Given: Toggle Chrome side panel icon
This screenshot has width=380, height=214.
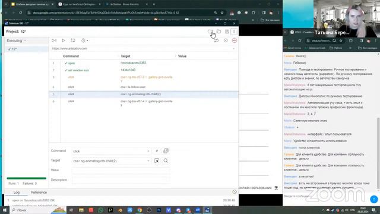Looking at the screenshot, I should coord(264,12).
